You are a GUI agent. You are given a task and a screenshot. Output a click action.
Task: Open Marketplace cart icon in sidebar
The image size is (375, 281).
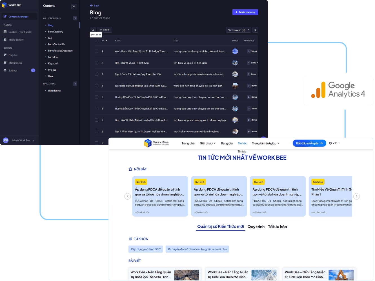pyautogui.click(x=5, y=63)
